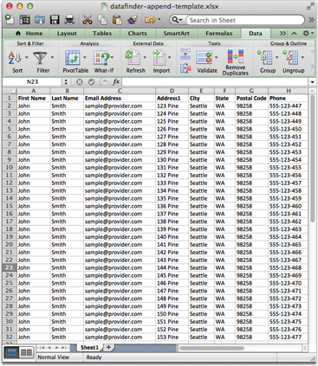Click the Text to Columns icon
Screen dimensions: 318x366
click(x=185, y=54)
